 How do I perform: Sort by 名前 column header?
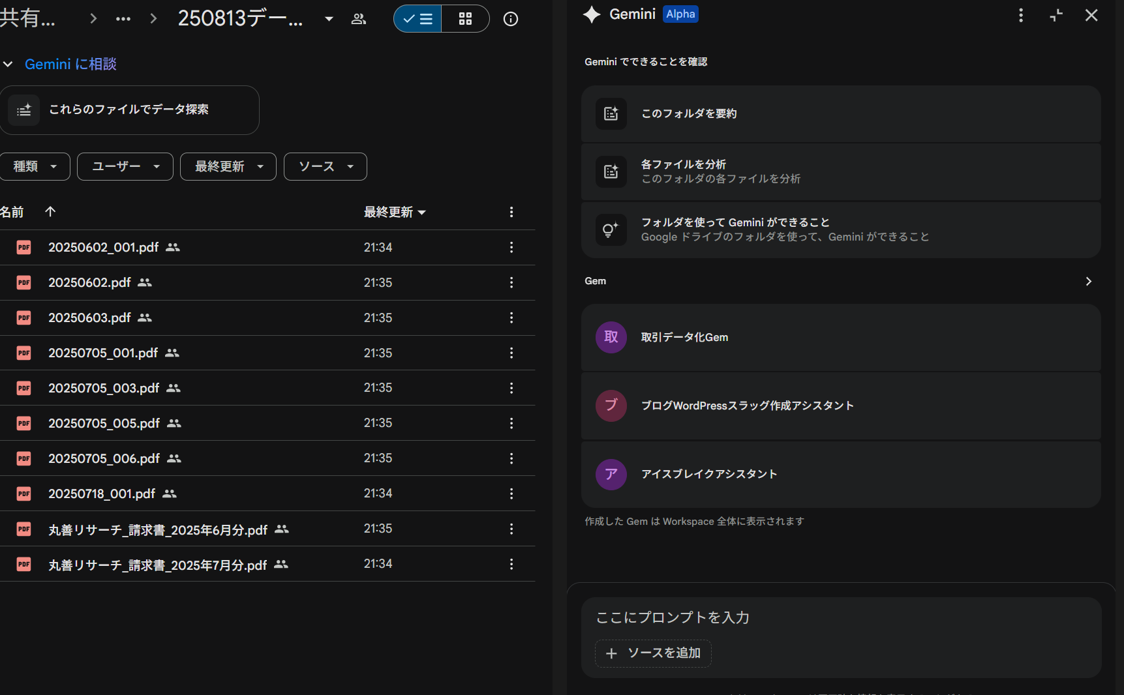coord(12,212)
